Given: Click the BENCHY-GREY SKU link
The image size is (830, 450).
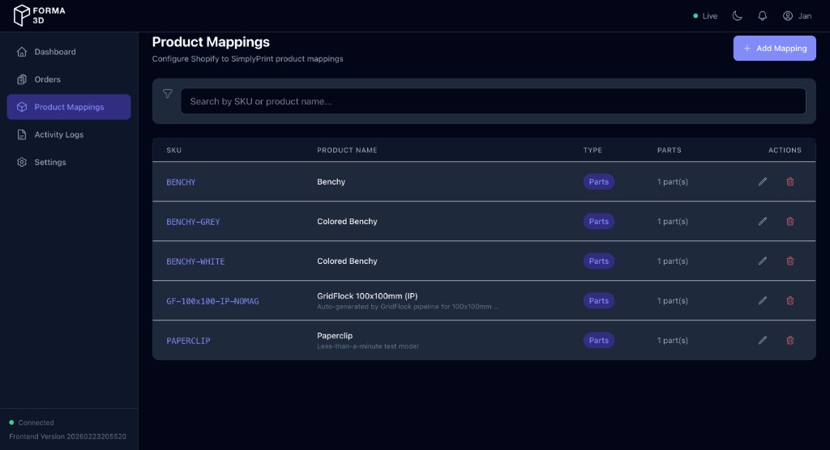Looking at the screenshot, I should pos(193,222).
